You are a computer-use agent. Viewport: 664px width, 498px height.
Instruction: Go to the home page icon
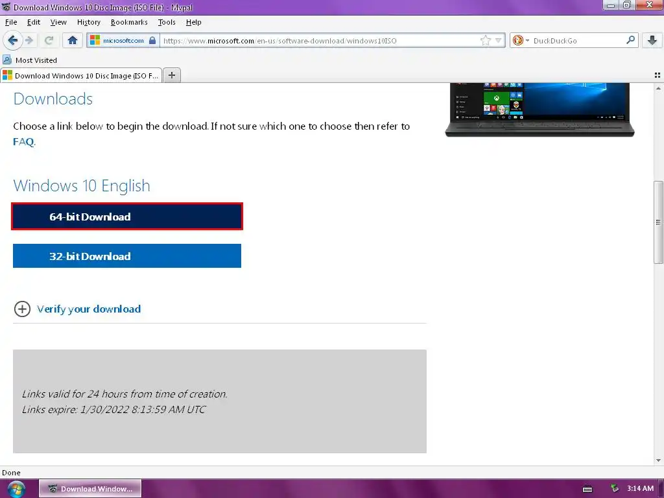point(73,41)
